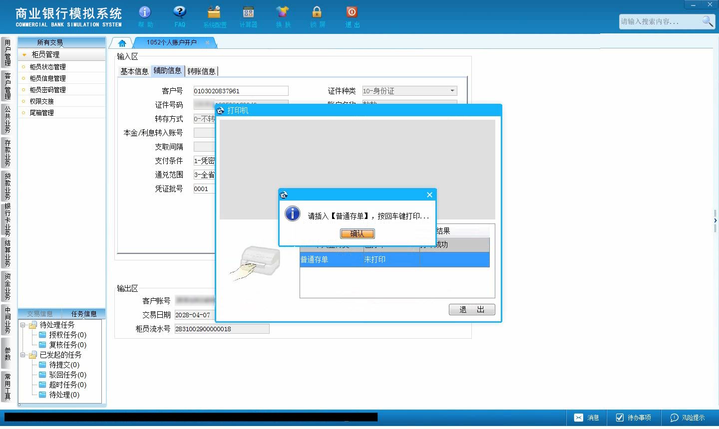Open 柜员密码管理 menu item
Viewport: 719px width, 429px height.
tap(47, 90)
